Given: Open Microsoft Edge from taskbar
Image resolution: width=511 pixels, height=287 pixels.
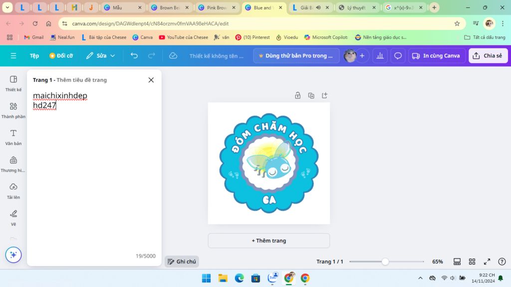Looking at the screenshot, I should point(239,278).
